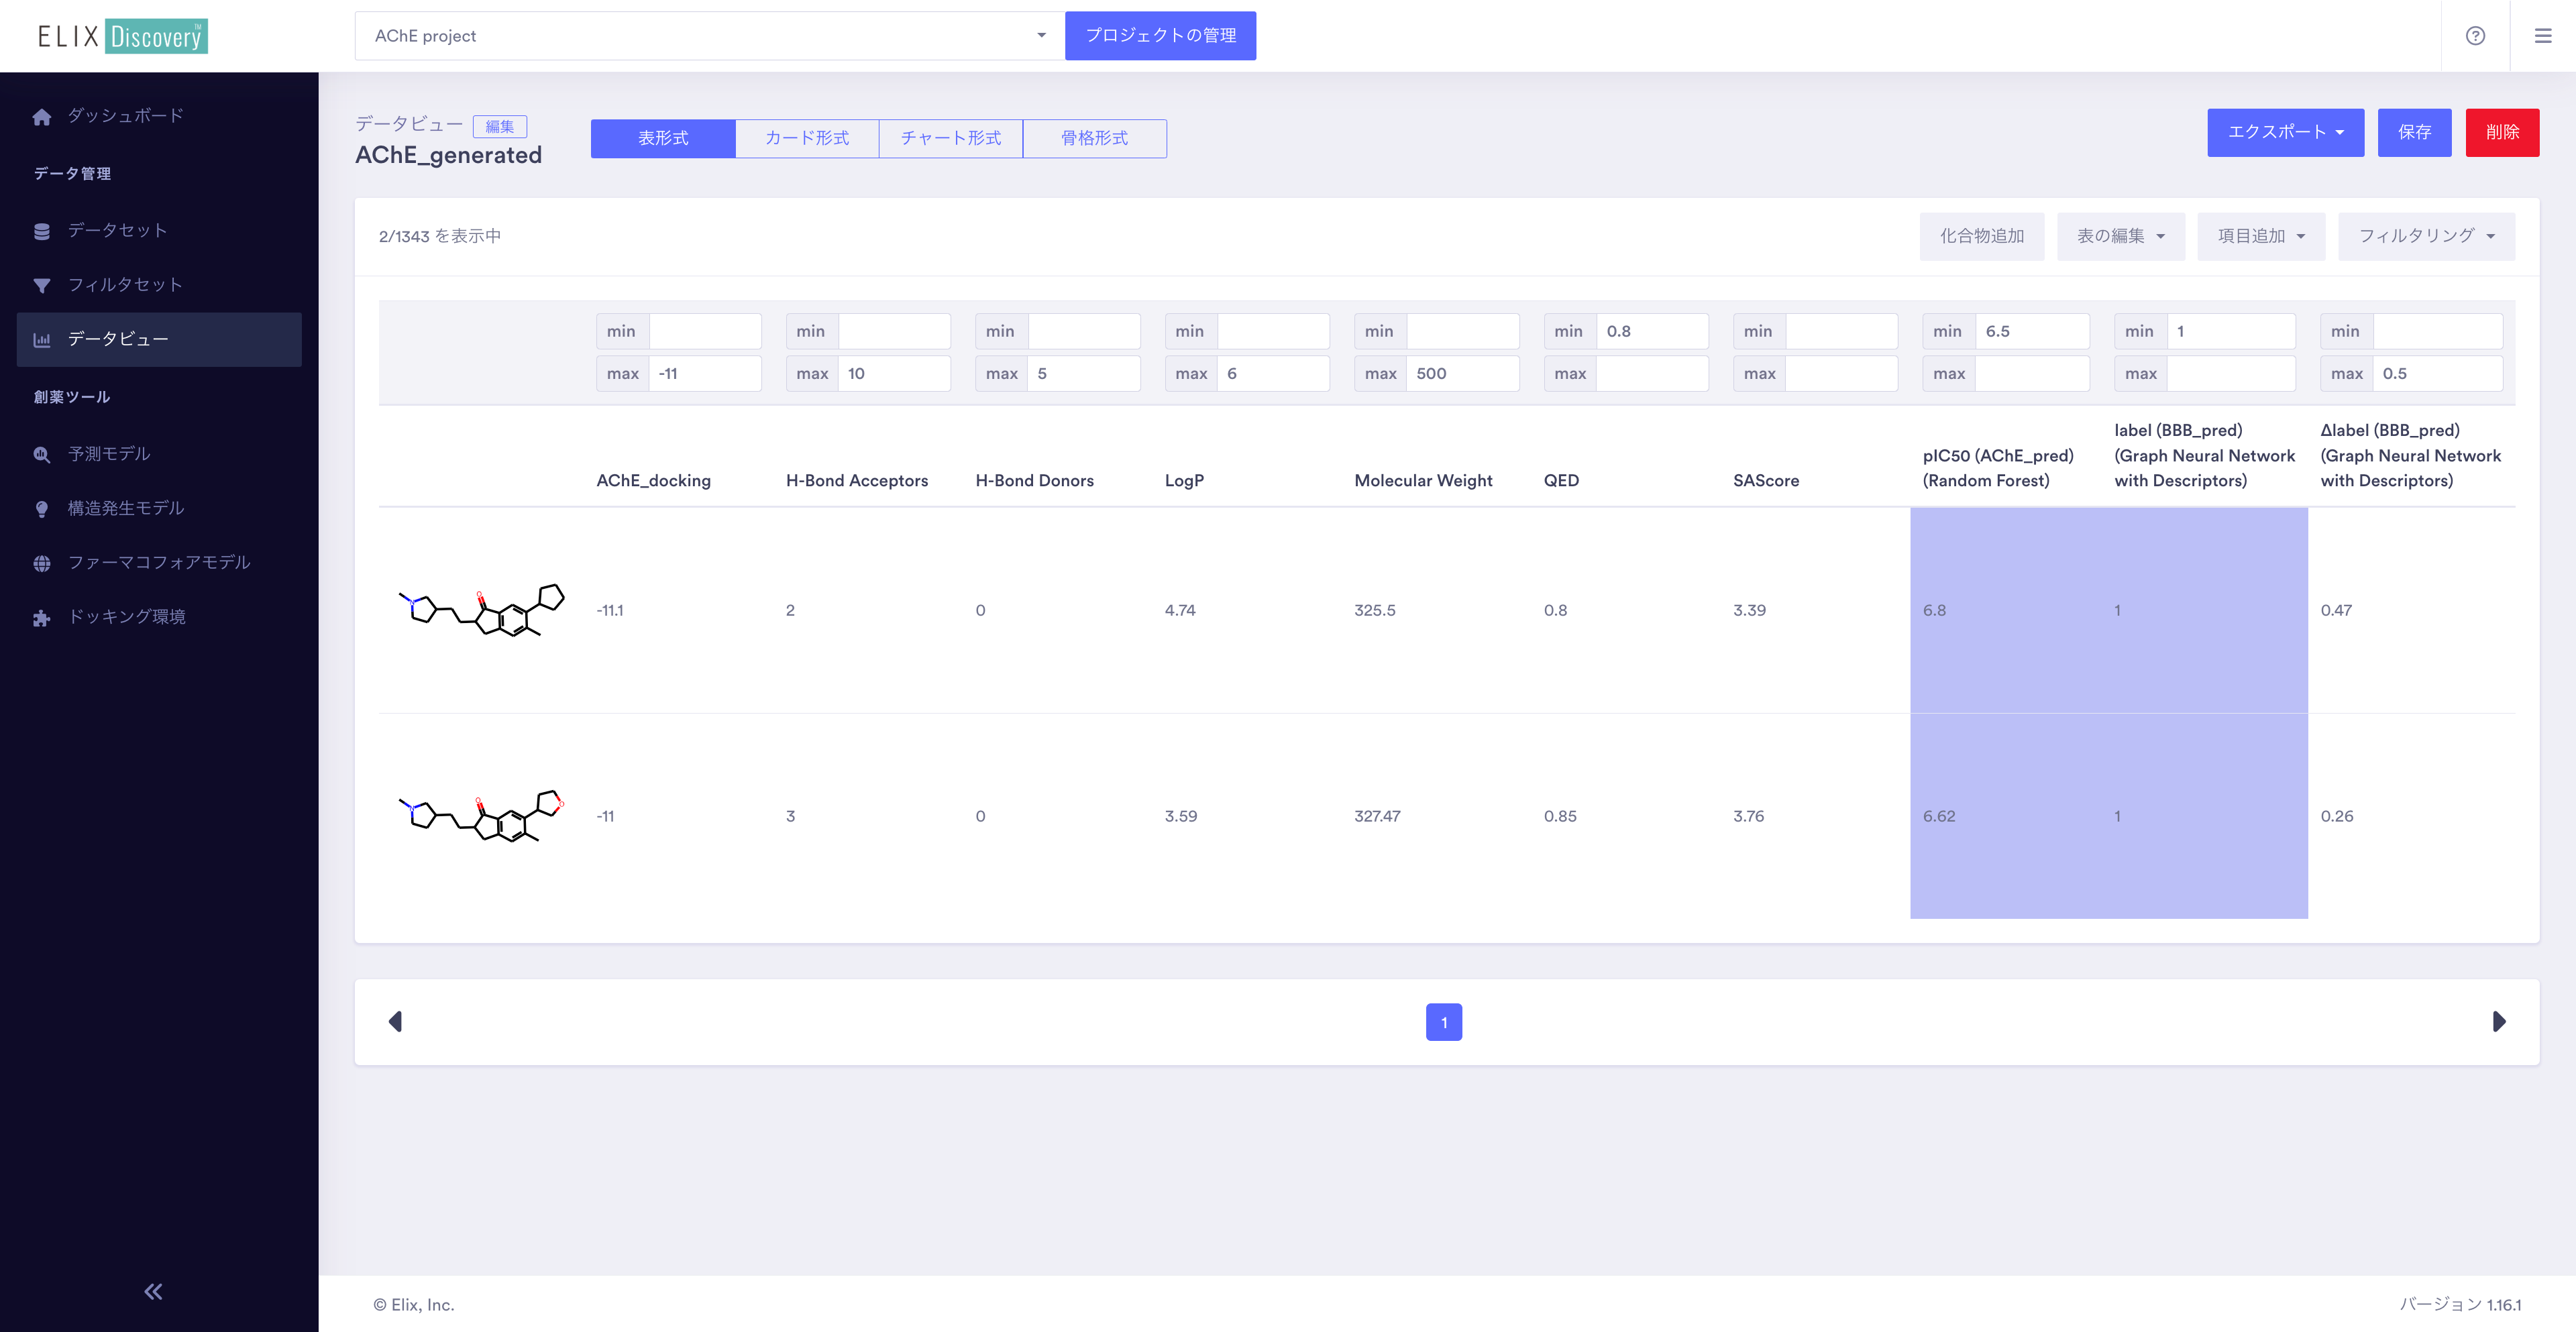The height and width of the screenshot is (1332, 2576).
Task: Open データセット via database icon
Action: pos(42,231)
